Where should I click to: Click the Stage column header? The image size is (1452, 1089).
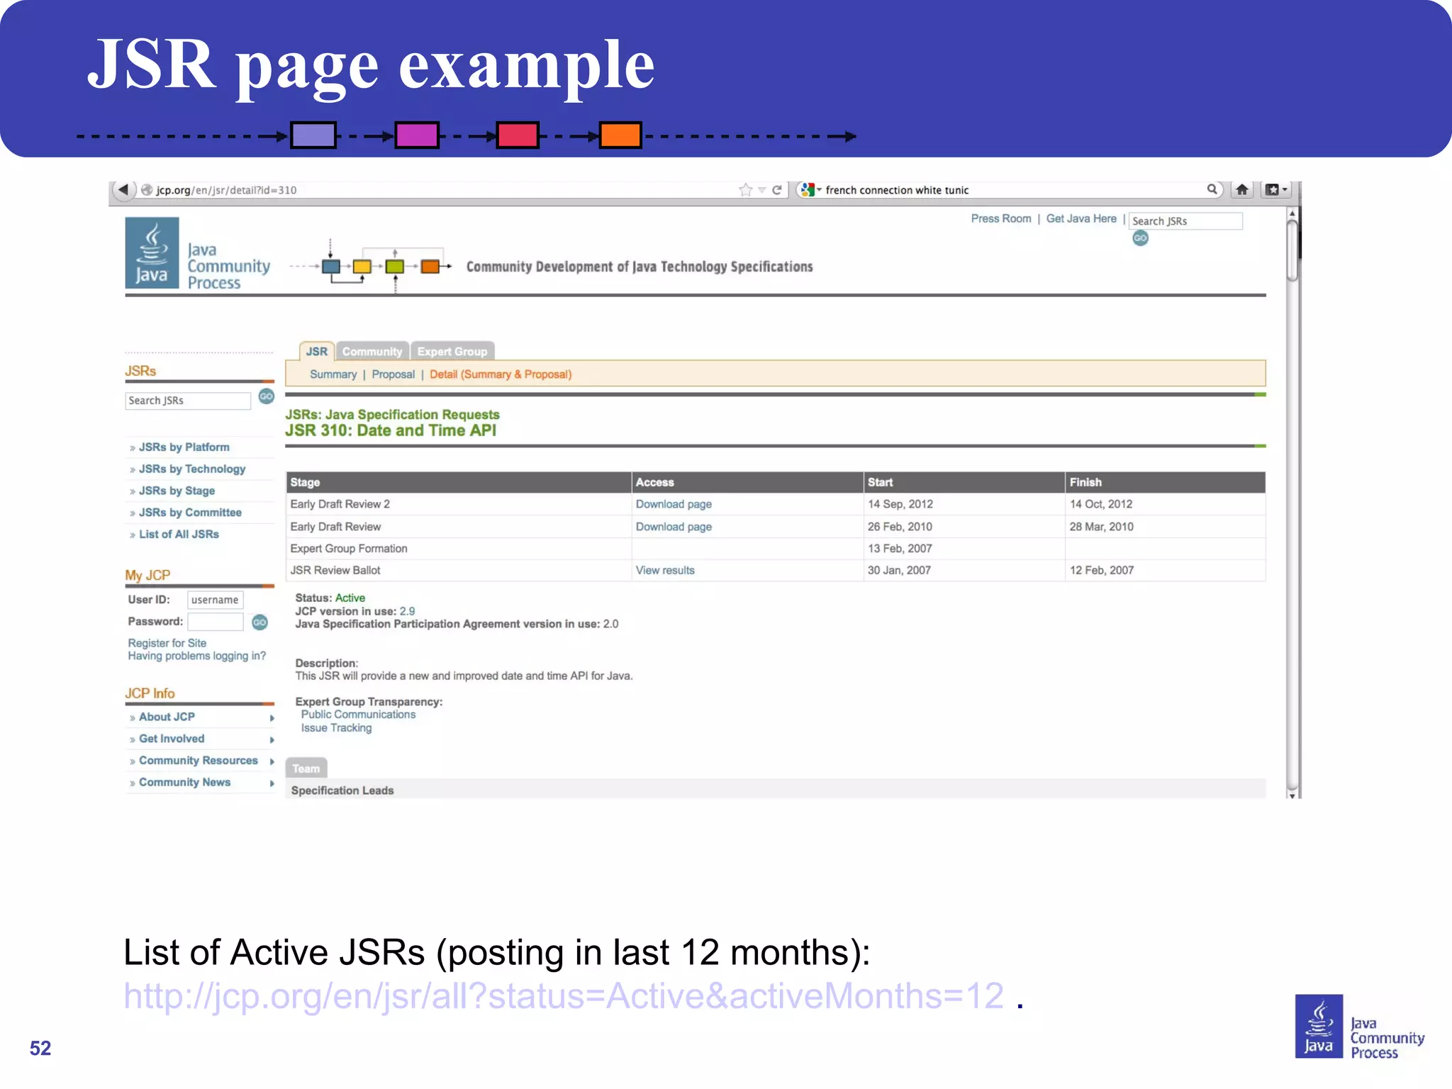[x=458, y=482]
